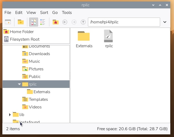
Task: Switch to detailed list view mode
Action: click(x=43, y=22)
